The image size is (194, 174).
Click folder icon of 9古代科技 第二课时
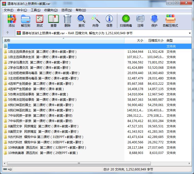[5, 137]
